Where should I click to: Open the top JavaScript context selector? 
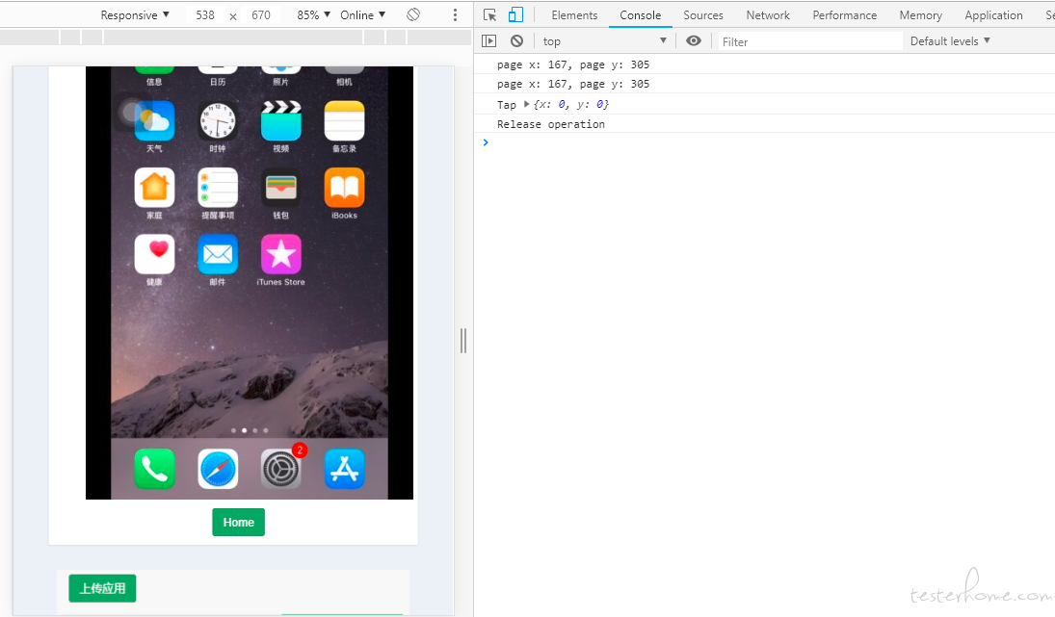[605, 41]
